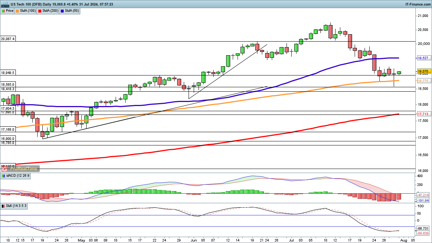
Task: Click the 17,713 red SMA value tag
Action: pyautogui.click(x=424, y=114)
